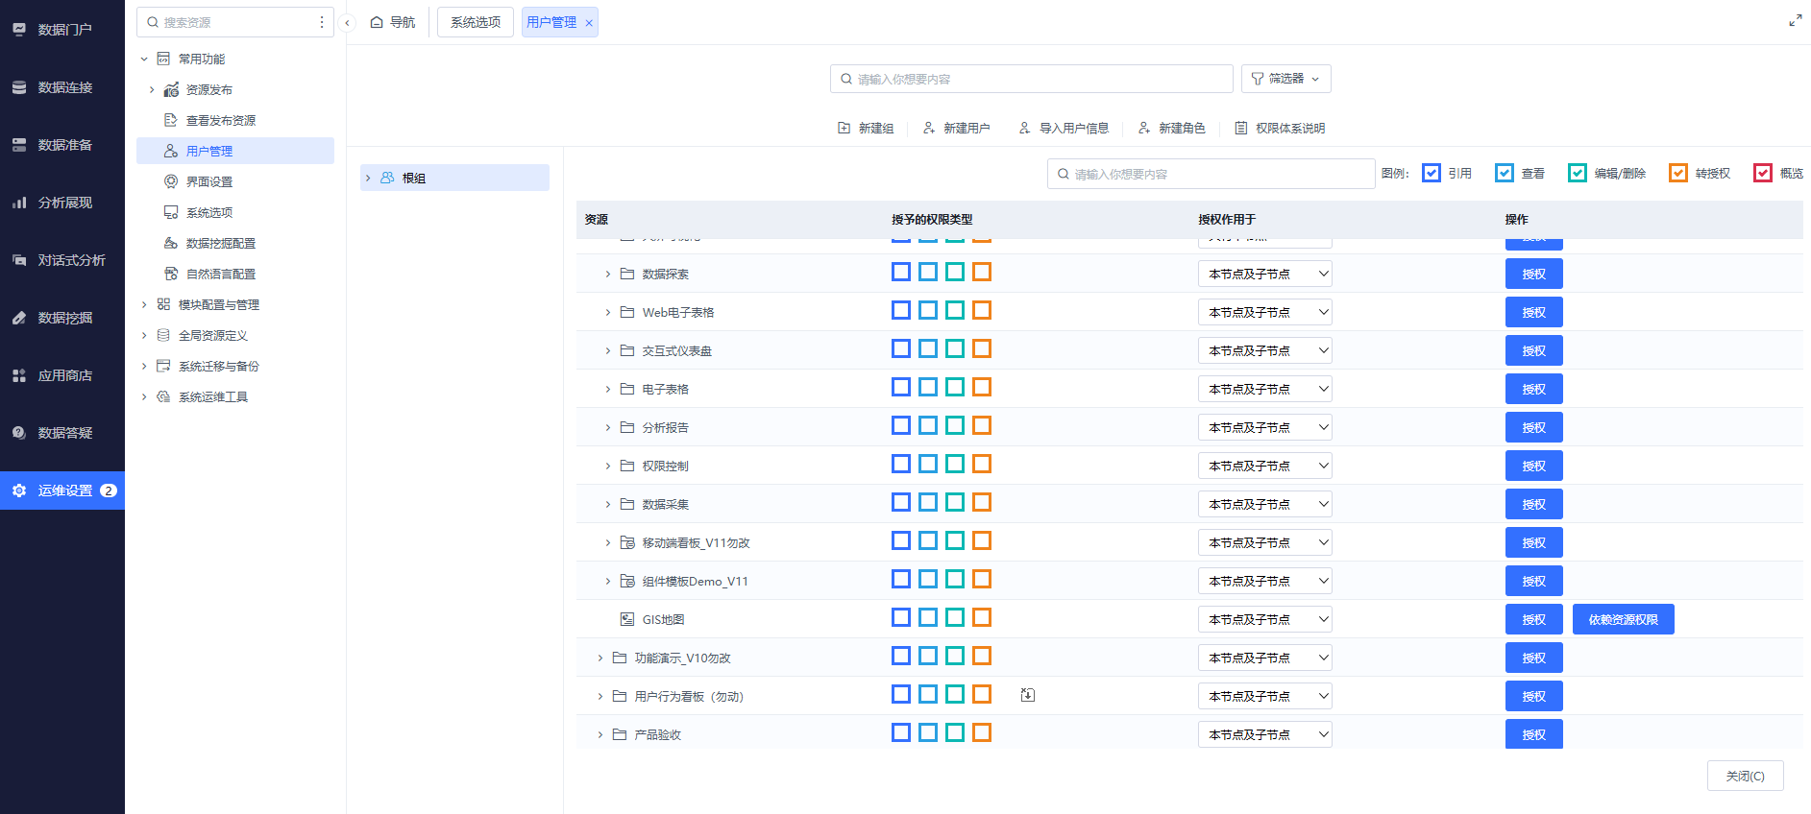Collapse the resource tree panel arrow

347,23
